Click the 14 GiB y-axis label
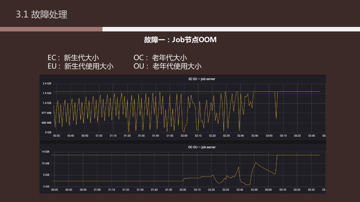360x202 pixels. pyautogui.click(x=45, y=152)
